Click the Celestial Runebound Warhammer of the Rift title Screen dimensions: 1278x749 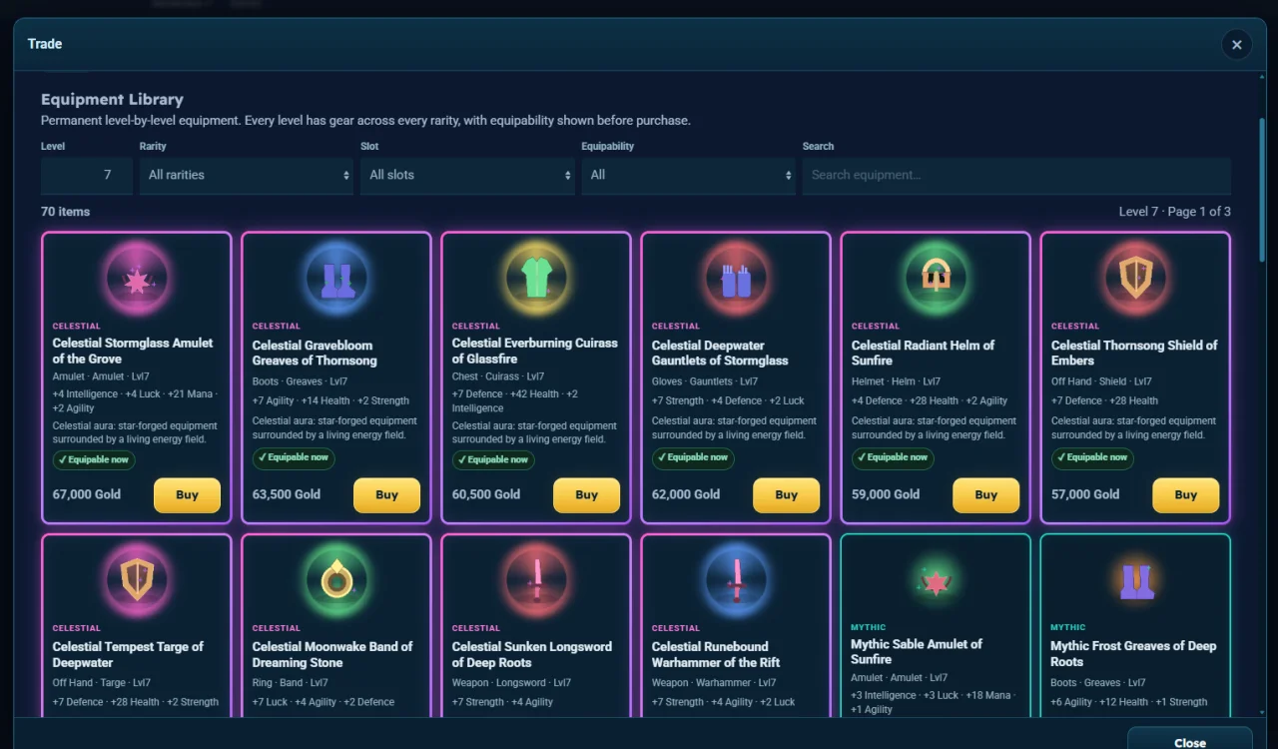point(716,654)
